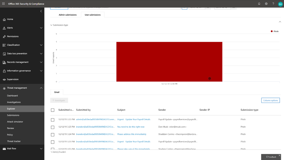Collapse the left navigation pane
This screenshot has height=160, width=284.
41,11
